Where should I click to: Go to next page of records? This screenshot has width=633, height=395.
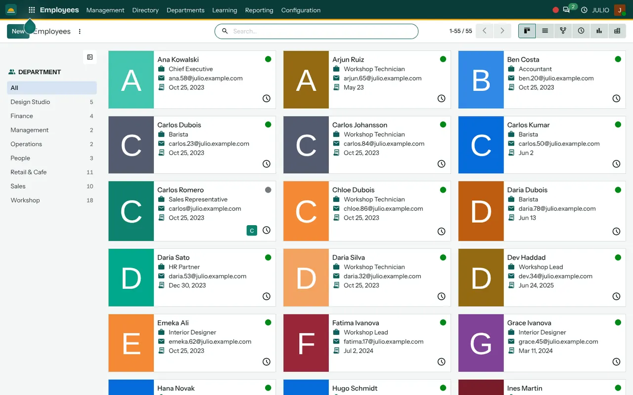click(502, 31)
